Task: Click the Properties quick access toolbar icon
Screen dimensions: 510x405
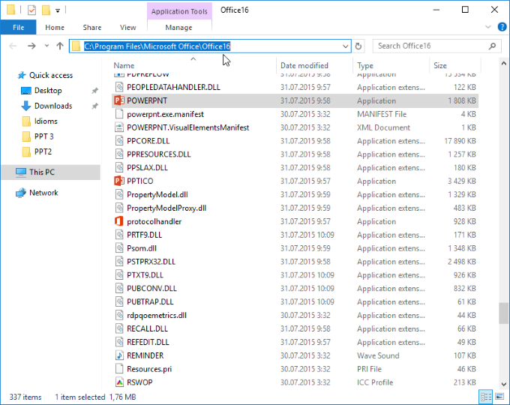Action: click(31, 10)
